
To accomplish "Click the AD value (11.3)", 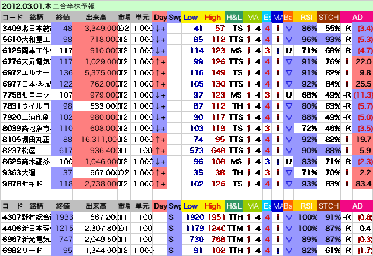I will [x=363, y=95].
